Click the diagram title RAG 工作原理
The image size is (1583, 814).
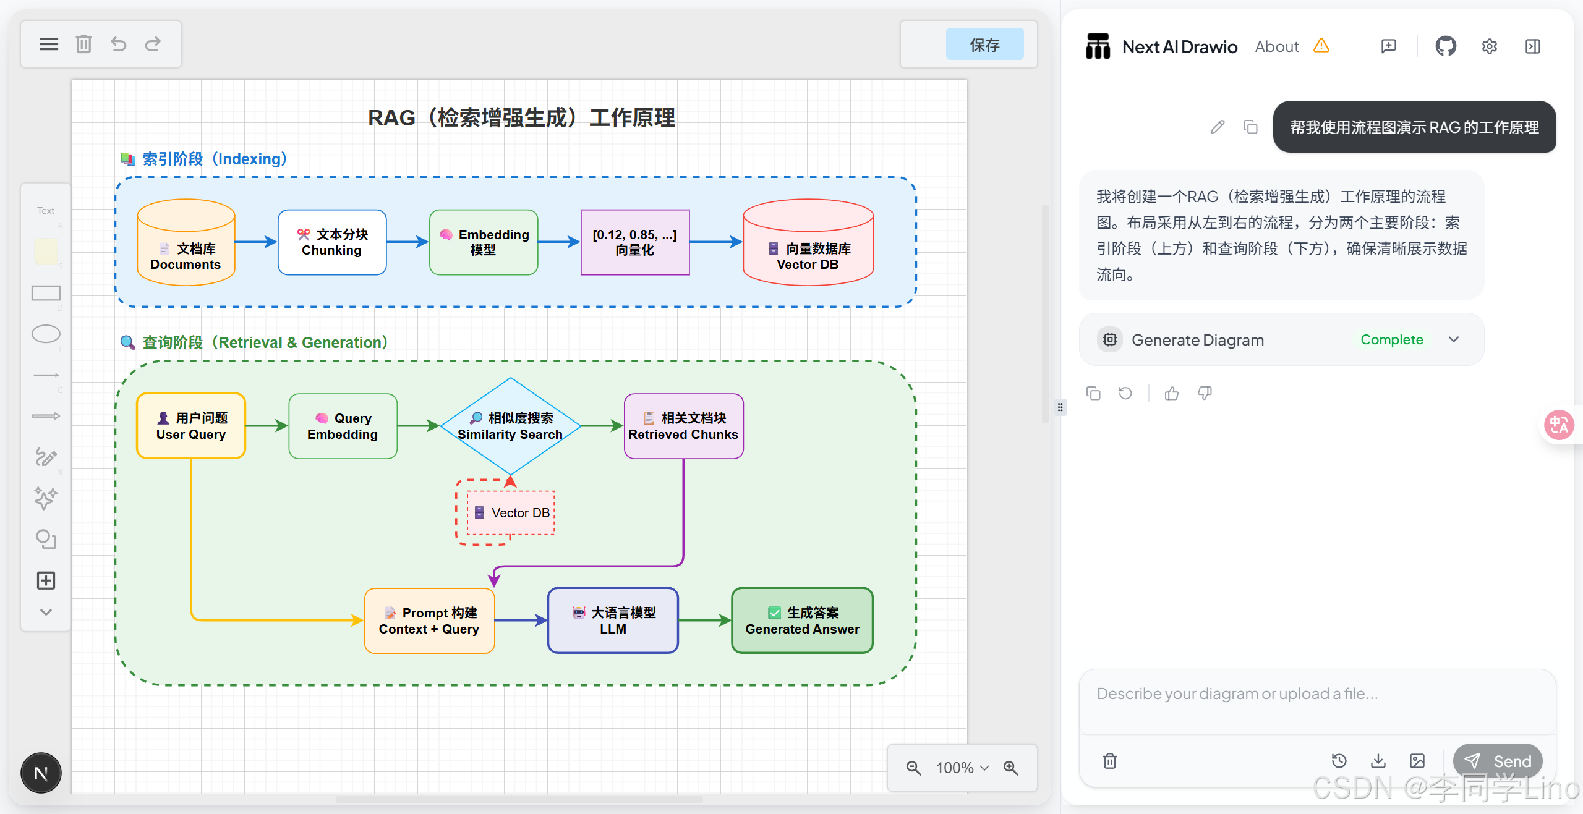click(521, 117)
